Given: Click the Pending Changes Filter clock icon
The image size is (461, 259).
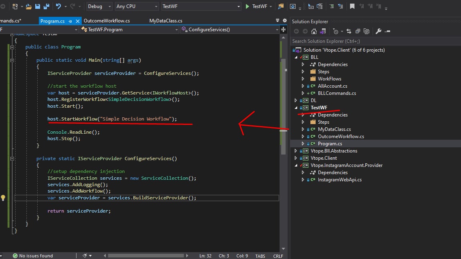Looking at the screenshot, I should 336,31.
